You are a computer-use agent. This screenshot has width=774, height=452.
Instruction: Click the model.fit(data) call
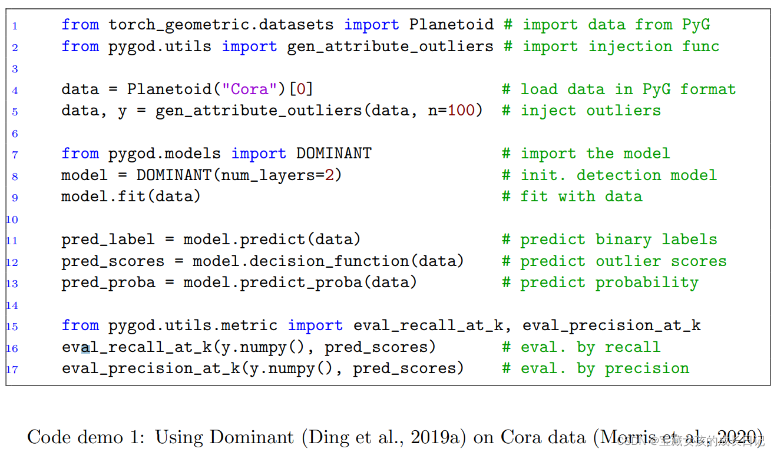click(131, 197)
